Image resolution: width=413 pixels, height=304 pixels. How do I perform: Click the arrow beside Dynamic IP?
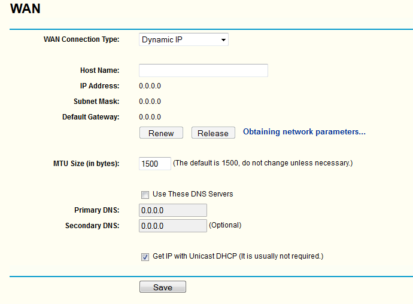[x=223, y=40]
